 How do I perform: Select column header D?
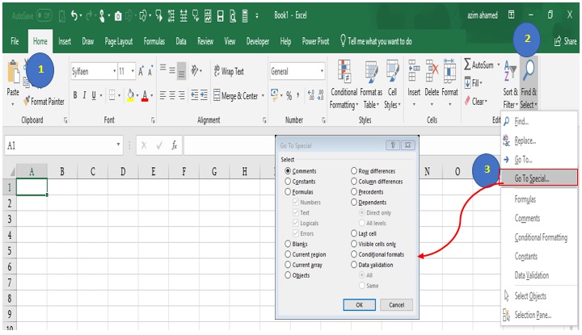123,171
